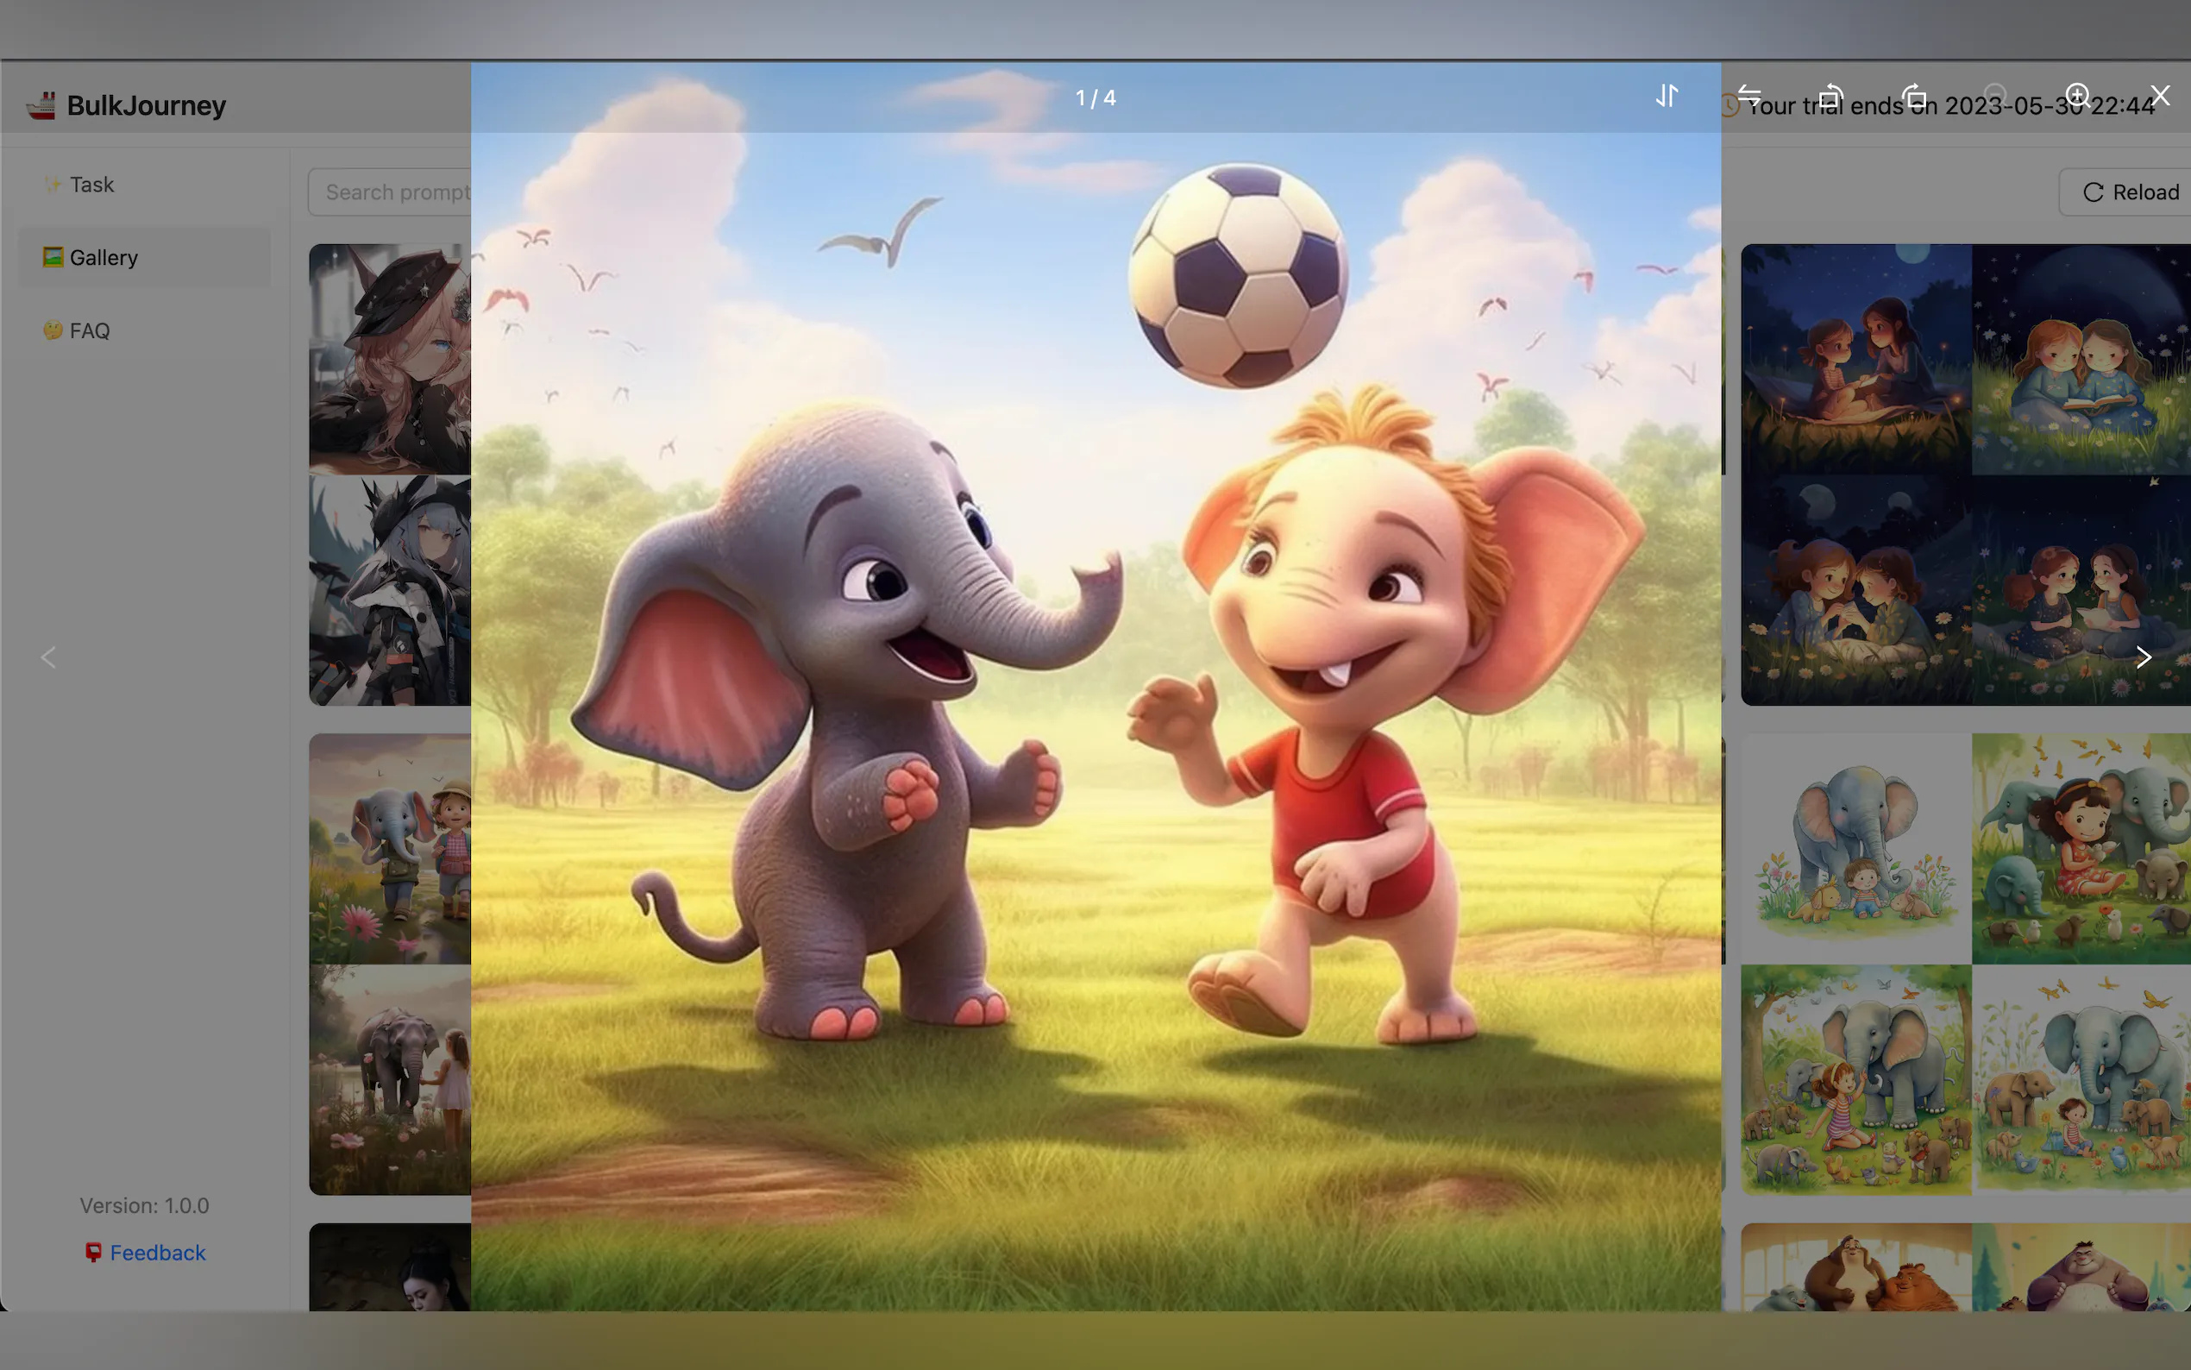Screen dimensions: 2191x1370
Task: Rotate the preview image right
Action: point(1913,96)
